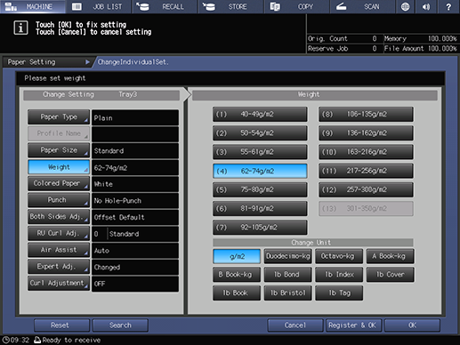460x345 pixels.
Task: Select weight (12) 257-300g/m2
Action: pyautogui.click(x=366, y=189)
